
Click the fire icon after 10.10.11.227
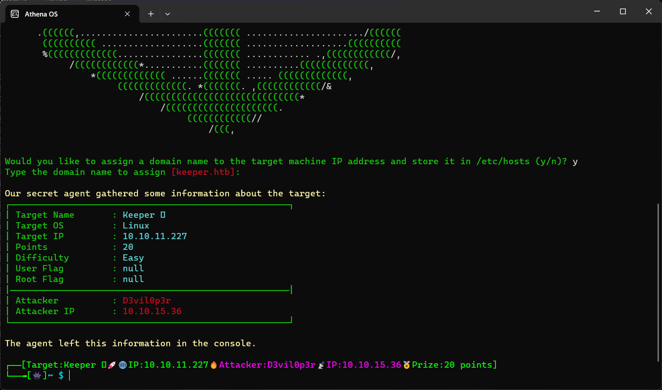[214, 365]
